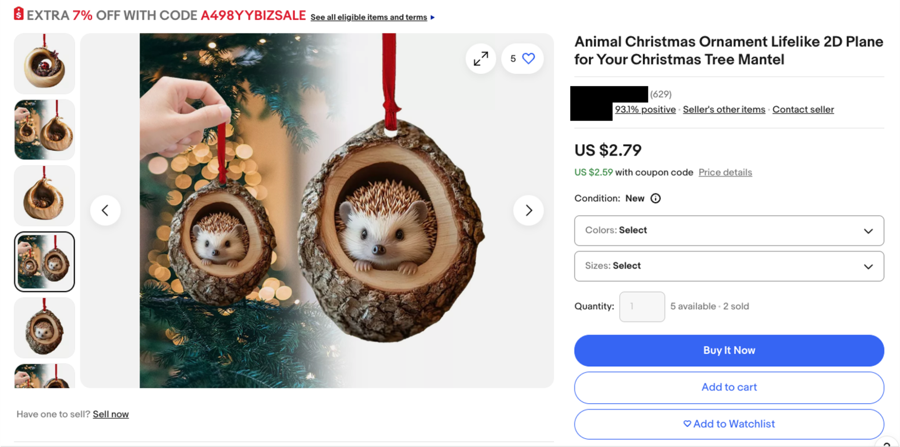Open See all eligible items and terms

pos(369,17)
